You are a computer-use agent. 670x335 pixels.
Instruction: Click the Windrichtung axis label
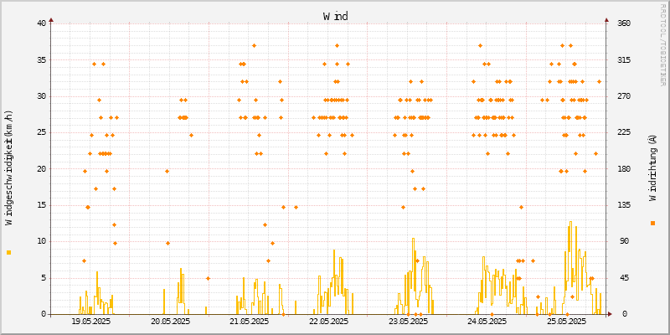click(x=652, y=168)
